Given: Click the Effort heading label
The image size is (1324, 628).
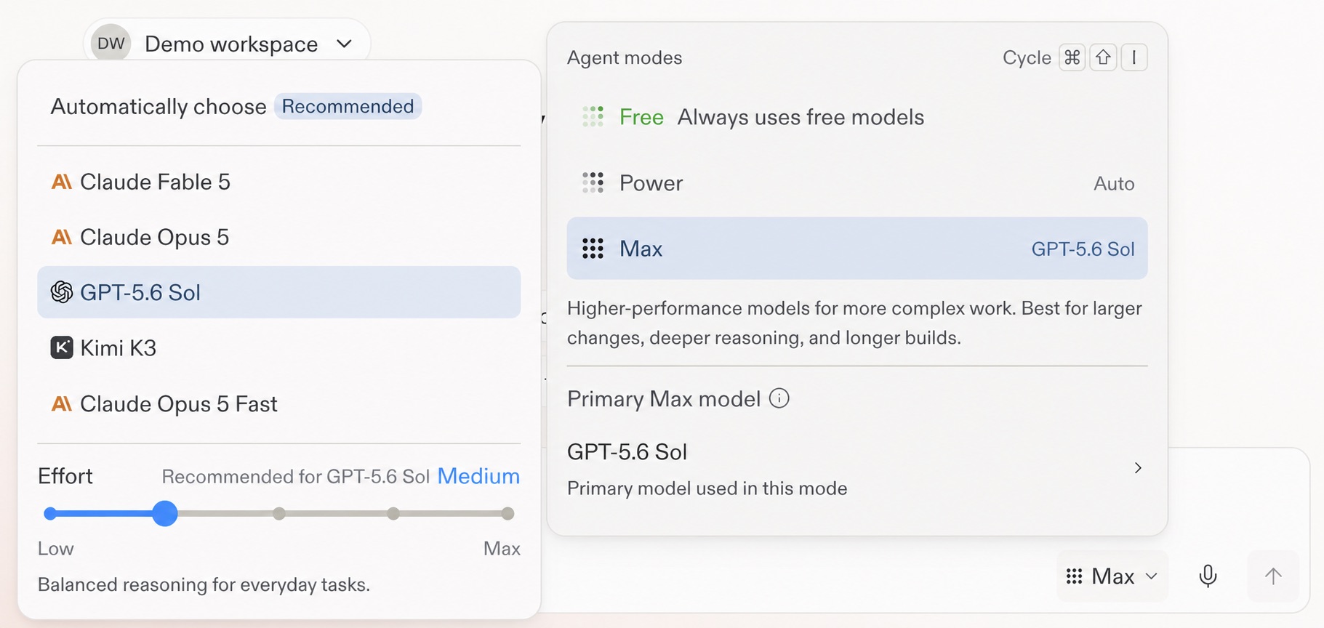Looking at the screenshot, I should pos(65,476).
